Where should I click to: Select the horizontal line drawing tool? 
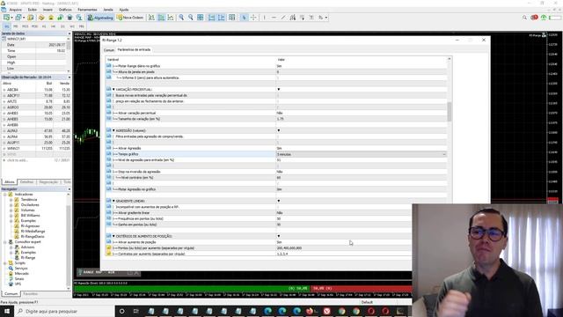[274, 18]
